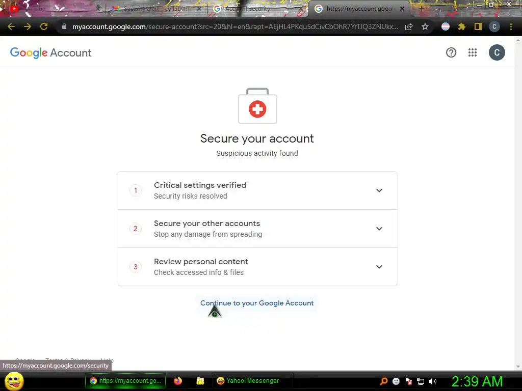Click the Google Account logo
Image resolution: width=522 pixels, height=391 pixels.
pyautogui.click(x=50, y=52)
